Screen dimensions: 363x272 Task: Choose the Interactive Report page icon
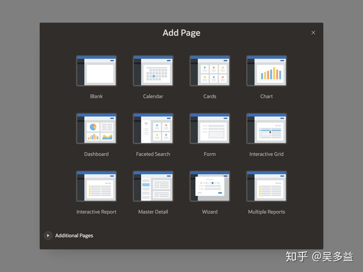[96, 186]
